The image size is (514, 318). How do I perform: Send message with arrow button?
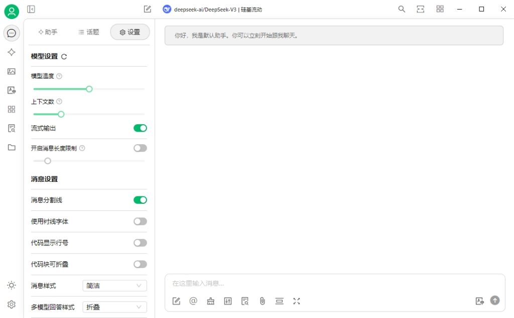[x=495, y=300]
